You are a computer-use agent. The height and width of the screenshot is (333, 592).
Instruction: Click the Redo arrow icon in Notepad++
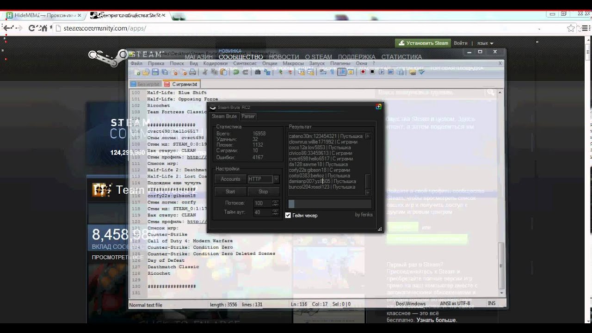click(x=246, y=72)
